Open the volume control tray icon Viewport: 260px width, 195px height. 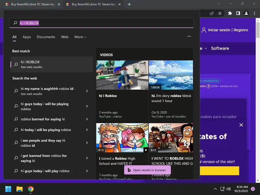[229, 189]
